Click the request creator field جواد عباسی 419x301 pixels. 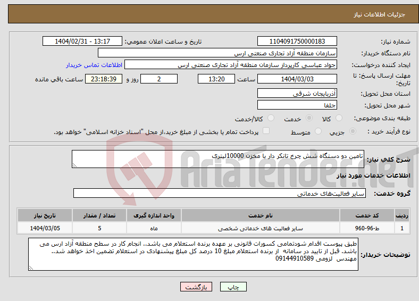click(x=231, y=65)
